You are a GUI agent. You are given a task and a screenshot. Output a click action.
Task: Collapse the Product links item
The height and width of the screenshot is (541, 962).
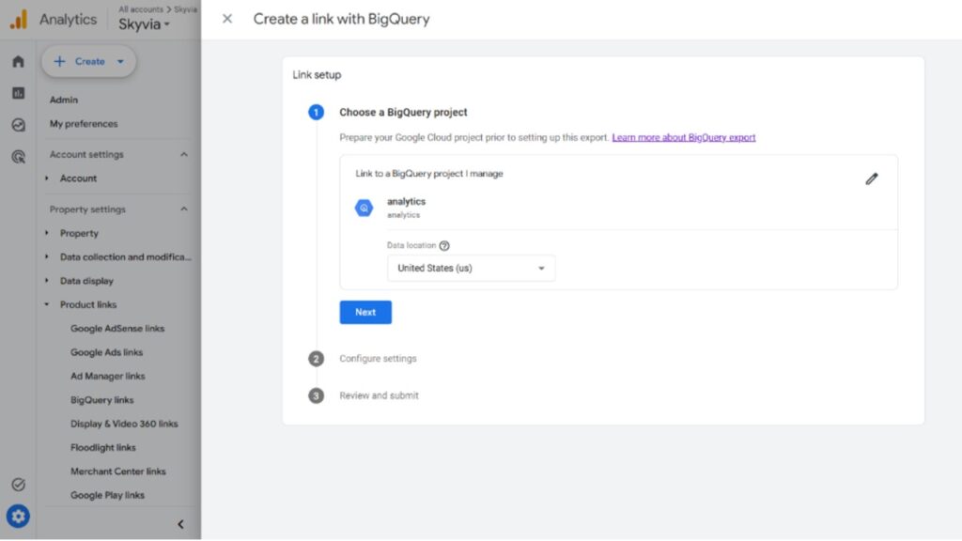(x=47, y=305)
